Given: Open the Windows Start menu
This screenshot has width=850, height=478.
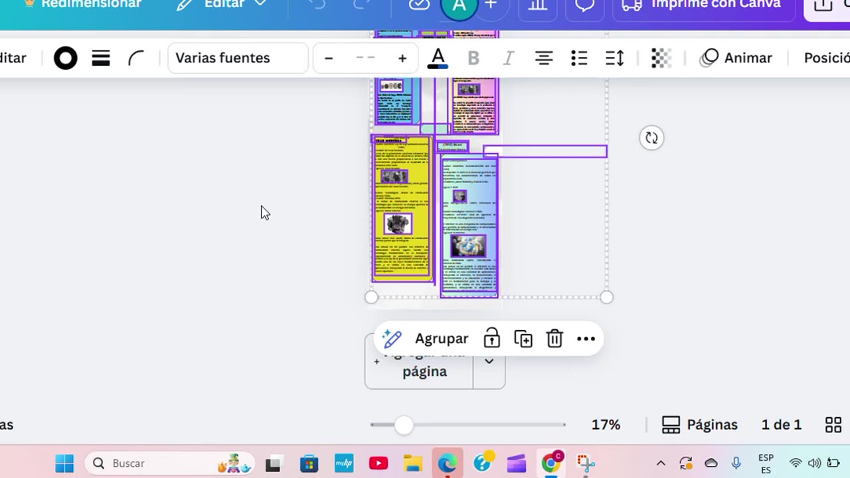Looking at the screenshot, I should [64, 463].
